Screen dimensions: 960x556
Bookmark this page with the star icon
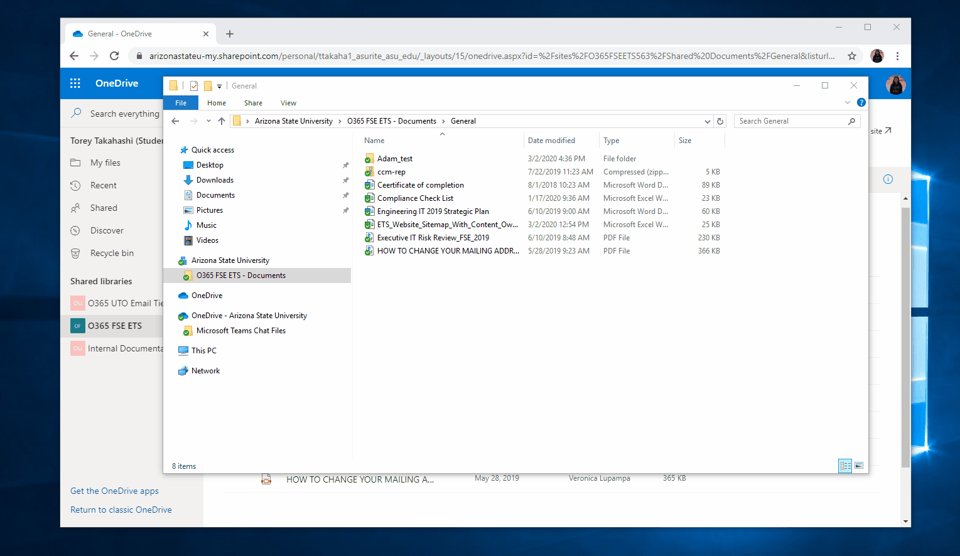(852, 56)
